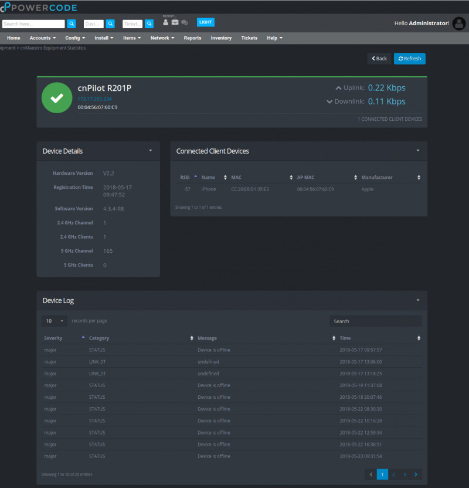This screenshot has width=469, height=488.
Task: Click the customer search magnifier icon
Action: coord(110,23)
